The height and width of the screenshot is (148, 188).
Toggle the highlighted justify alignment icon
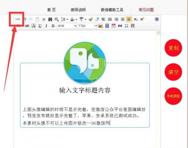coord(129,19)
